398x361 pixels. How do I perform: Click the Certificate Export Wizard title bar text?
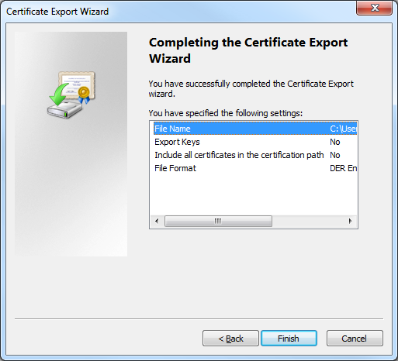[x=57, y=12]
